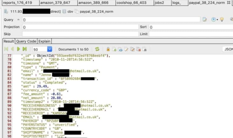Click in the Sort input field
Viewport: 233px width, 138px height.
tap(191, 27)
